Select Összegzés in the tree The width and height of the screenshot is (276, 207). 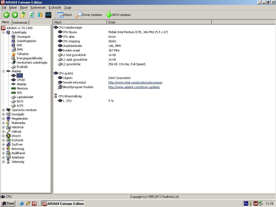(24, 37)
